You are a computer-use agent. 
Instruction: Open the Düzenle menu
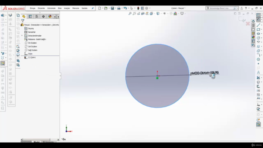(41, 8)
